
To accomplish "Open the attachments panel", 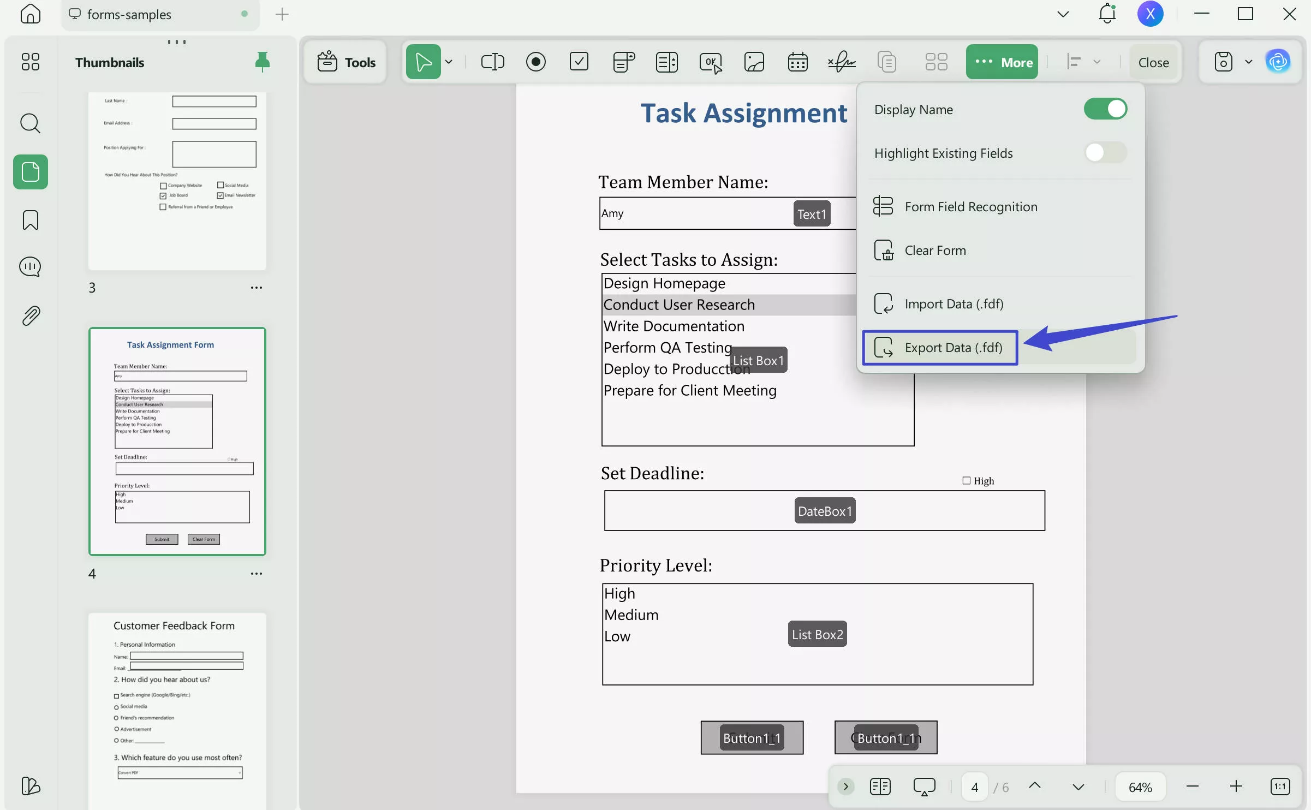I will (30, 315).
